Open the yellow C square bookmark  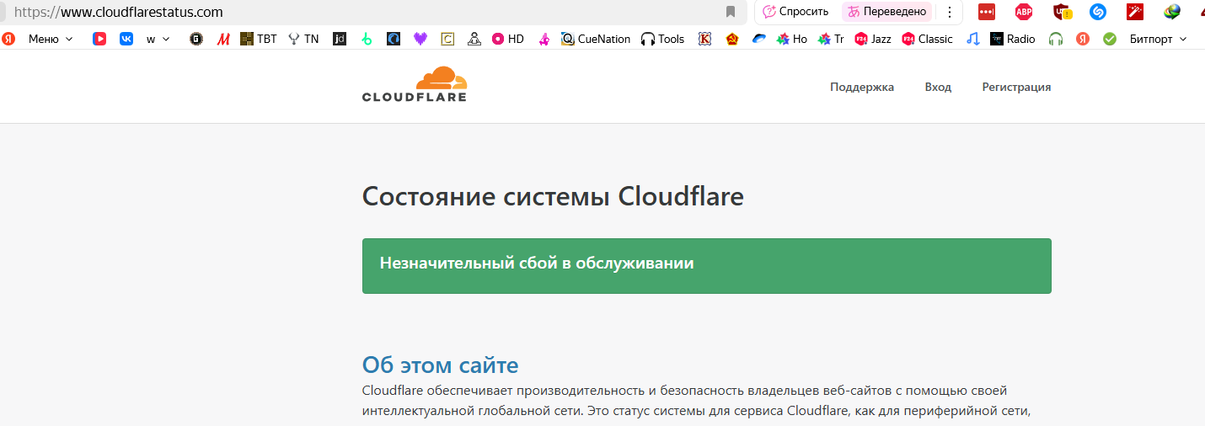[447, 39]
